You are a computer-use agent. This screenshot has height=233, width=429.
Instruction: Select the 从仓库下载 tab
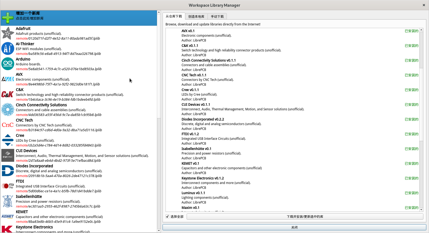pyautogui.click(x=174, y=16)
